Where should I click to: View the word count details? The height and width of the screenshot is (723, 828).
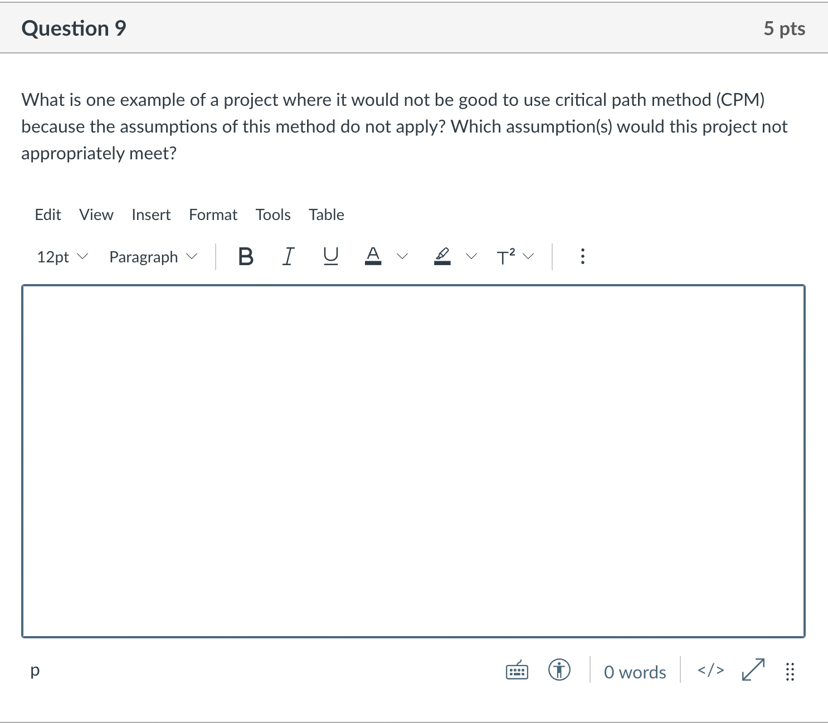(x=634, y=672)
